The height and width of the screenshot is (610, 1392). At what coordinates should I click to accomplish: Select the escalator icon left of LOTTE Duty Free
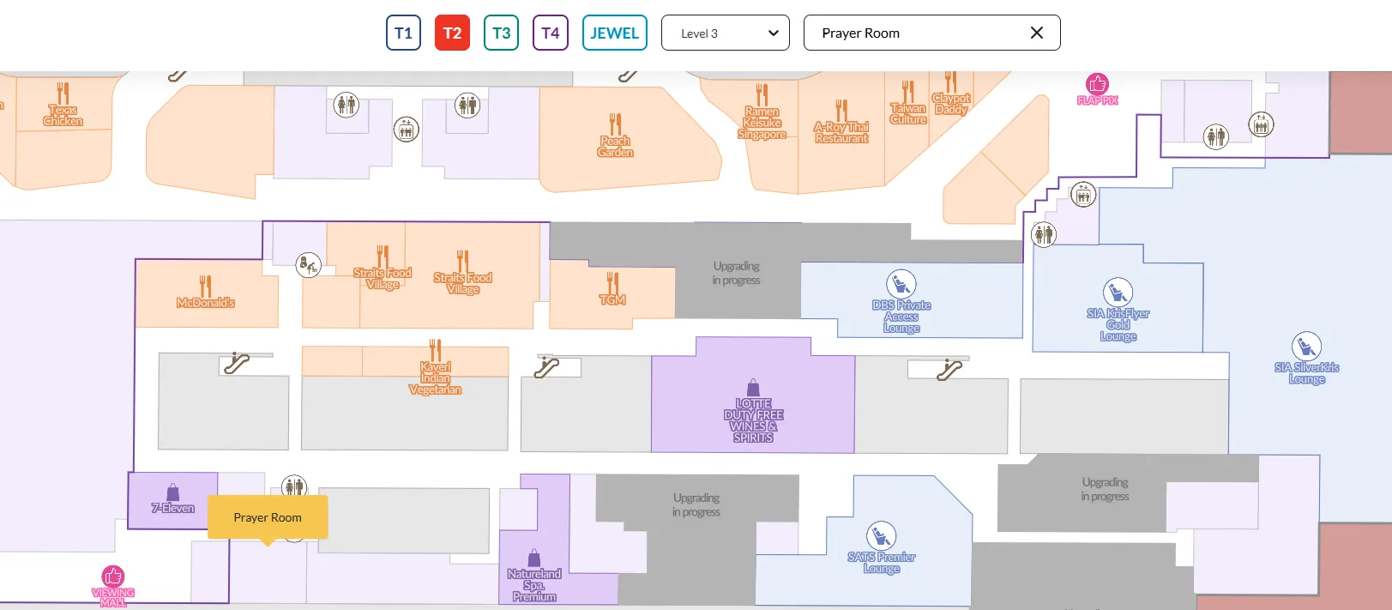(x=546, y=367)
